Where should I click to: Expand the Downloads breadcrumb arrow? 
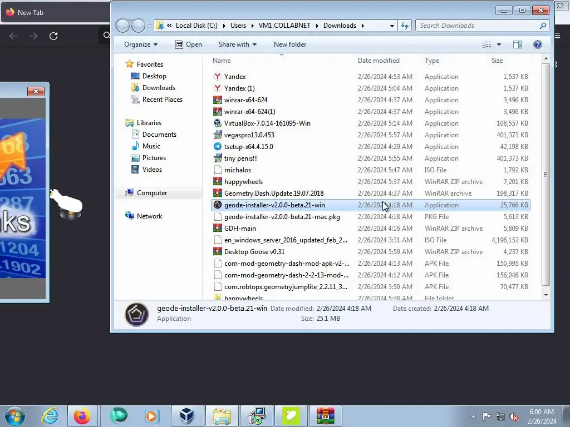(362, 26)
